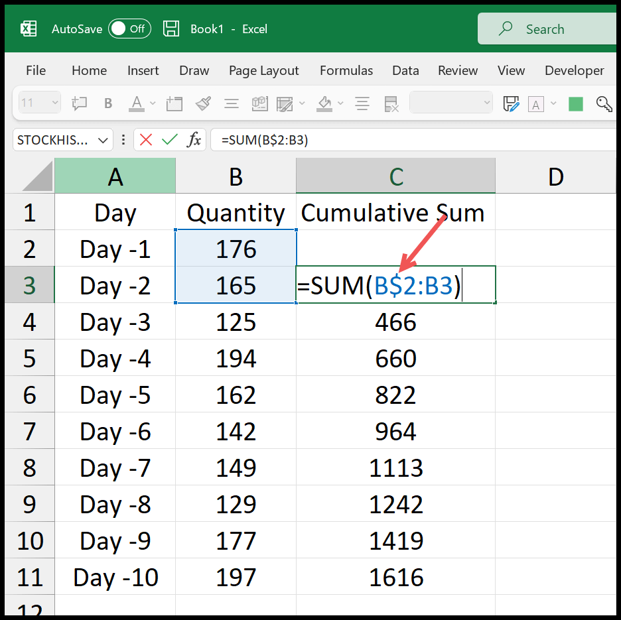Apply bold formatting using the B icon

[x=108, y=103]
